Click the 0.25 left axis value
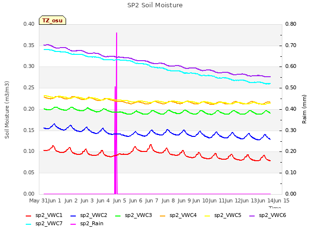Viewport: 311px width, 233px height. coord(29,88)
